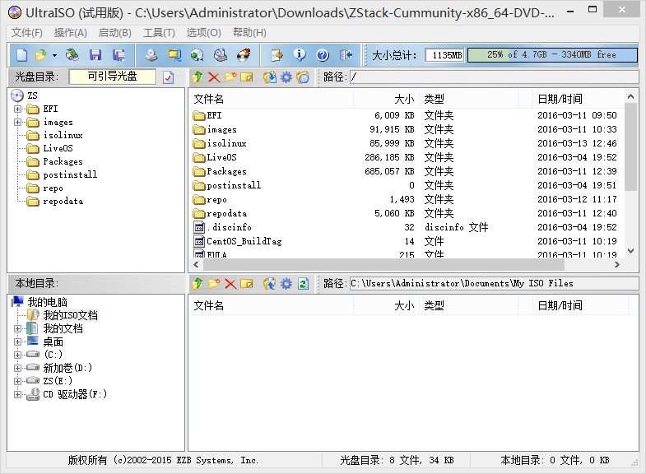Click the local path field showing My ISO Files
Screen dimensions: 646x474
tap(494, 284)
